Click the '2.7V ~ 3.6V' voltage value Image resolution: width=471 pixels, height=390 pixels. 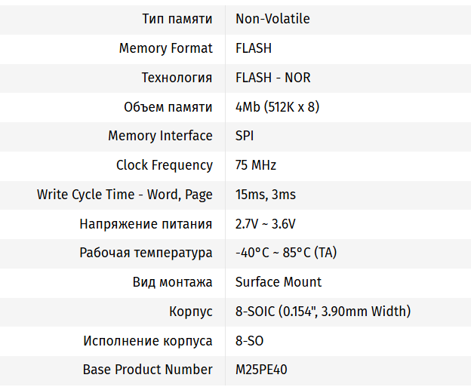click(265, 224)
